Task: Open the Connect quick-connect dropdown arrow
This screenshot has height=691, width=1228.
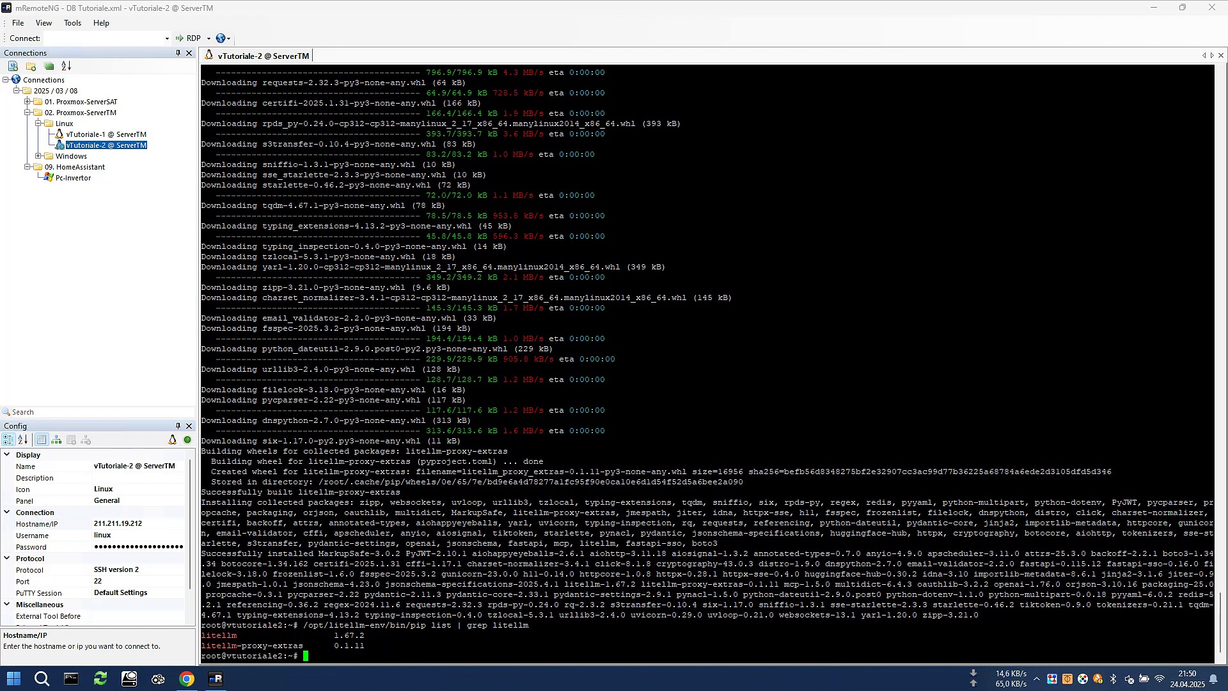Action: 167,38
